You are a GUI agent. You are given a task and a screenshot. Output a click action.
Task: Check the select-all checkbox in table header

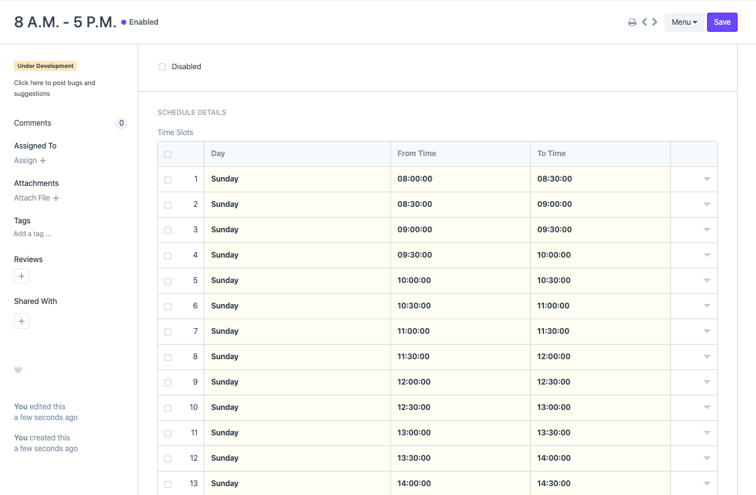pos(168,154)
